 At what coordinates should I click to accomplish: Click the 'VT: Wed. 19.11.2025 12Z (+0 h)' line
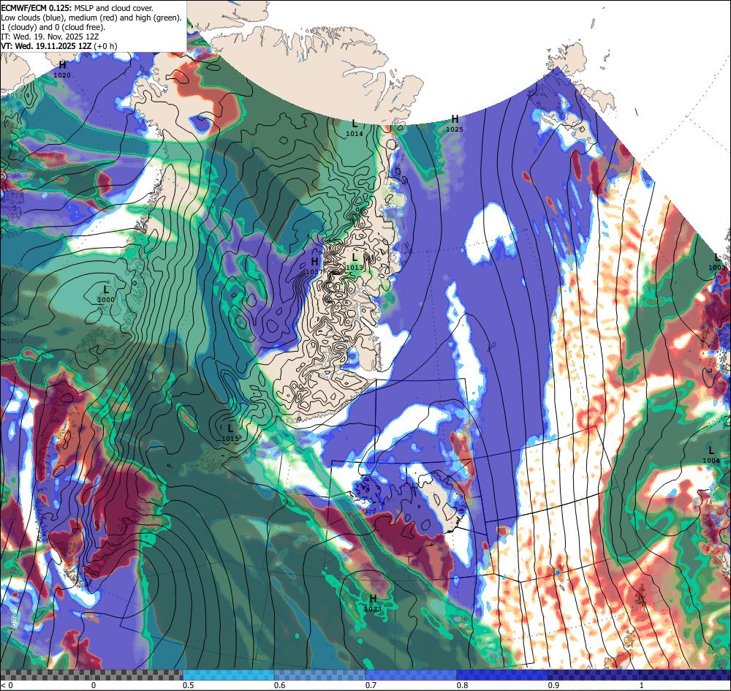pos(59,46)
